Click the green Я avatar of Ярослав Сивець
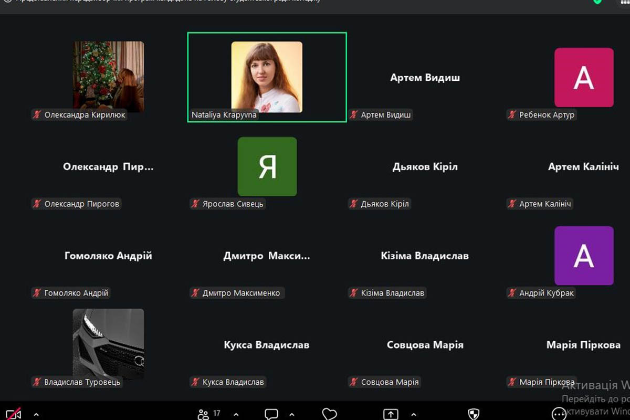Image resolution: width=630 pixels, height=420 pixels. click(267, 166)
